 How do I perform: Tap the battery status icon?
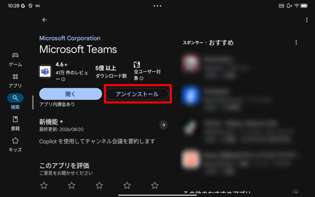click(304, 6)
